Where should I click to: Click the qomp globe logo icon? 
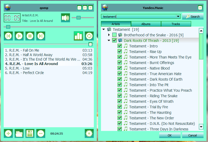8,8
